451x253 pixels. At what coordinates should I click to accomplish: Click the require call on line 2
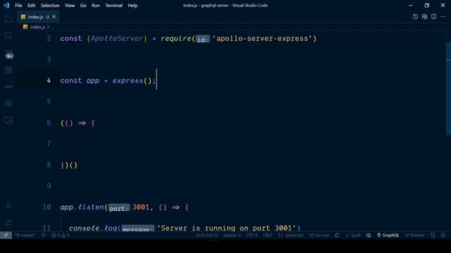[x=175, y=39]
